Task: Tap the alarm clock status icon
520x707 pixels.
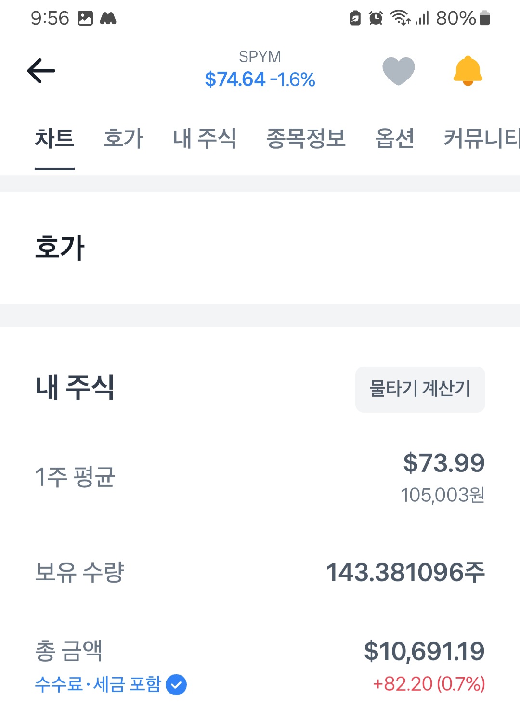Action: tap(376, 18)
